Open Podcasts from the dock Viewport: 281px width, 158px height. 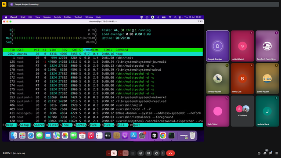click(125, 136)
